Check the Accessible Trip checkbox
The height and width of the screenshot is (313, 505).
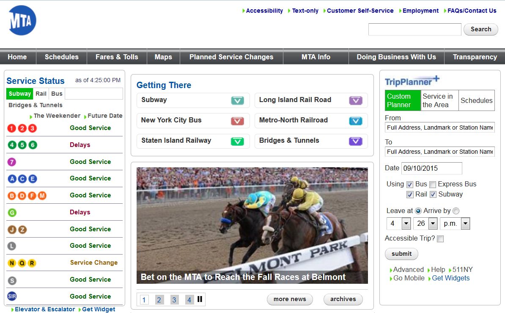(440, 239)
